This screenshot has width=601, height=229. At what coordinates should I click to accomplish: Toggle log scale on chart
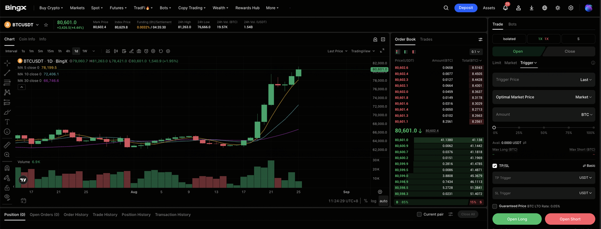374,201
